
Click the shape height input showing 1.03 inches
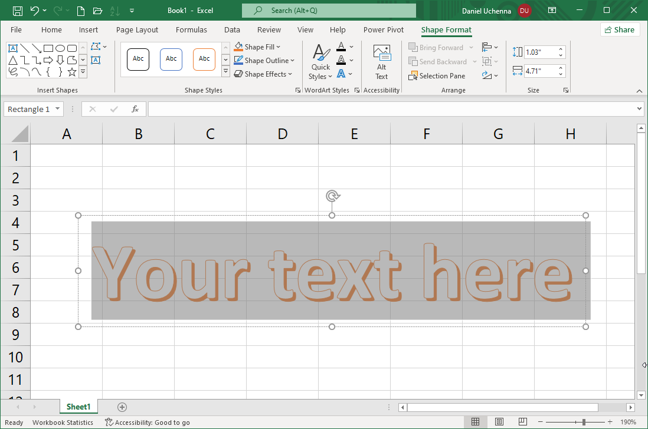pos(541,52)
